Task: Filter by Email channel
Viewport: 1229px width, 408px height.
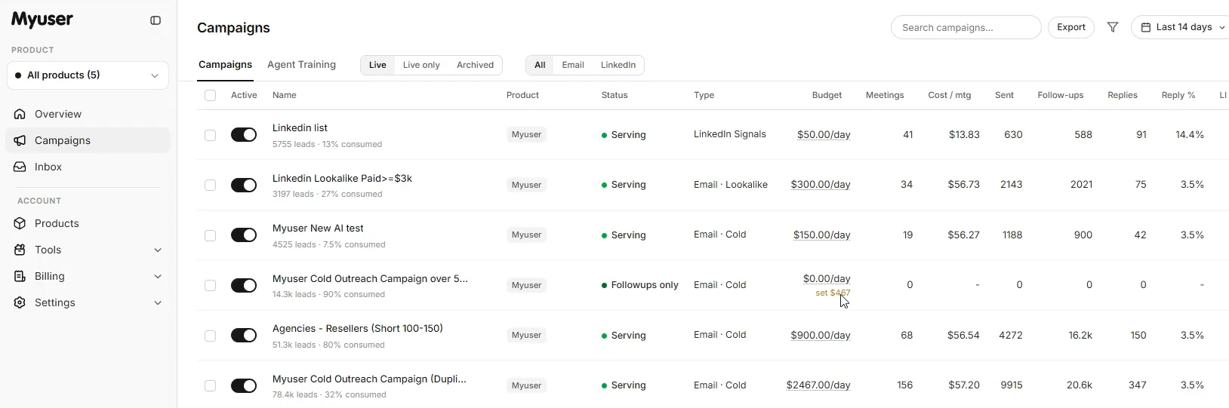Action: coord(573,65)
